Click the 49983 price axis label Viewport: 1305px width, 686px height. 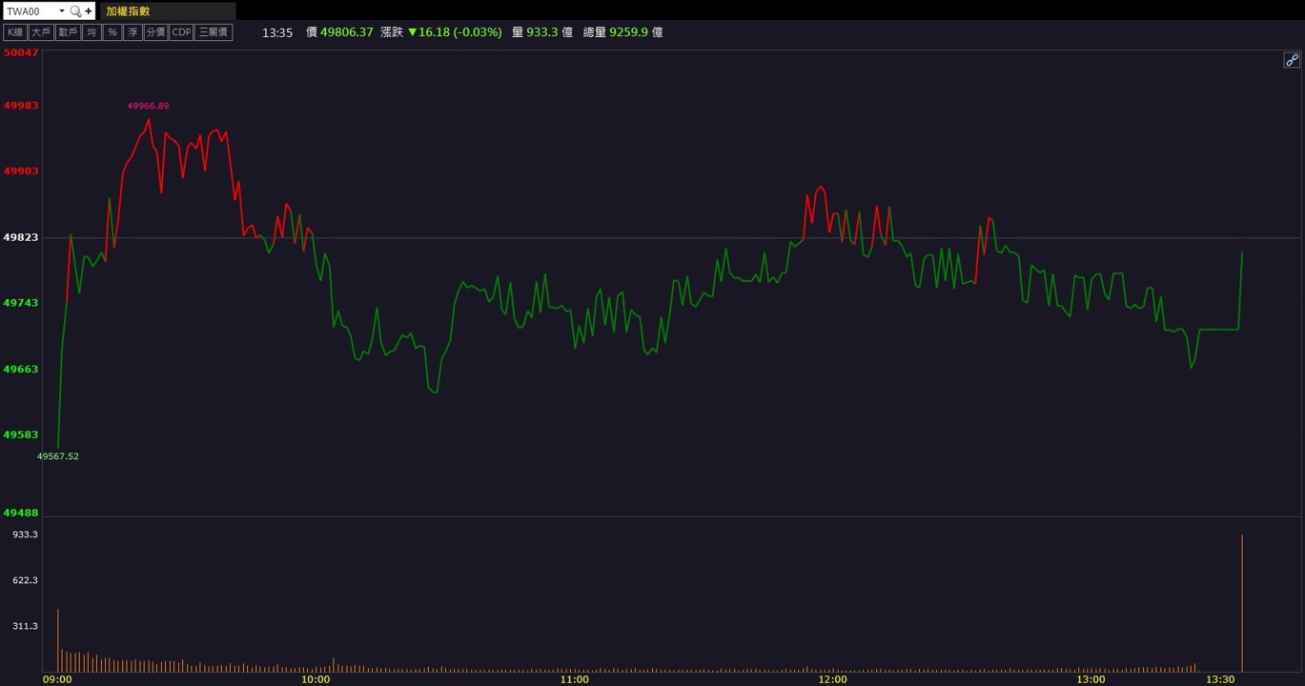[x=21, y=106]
